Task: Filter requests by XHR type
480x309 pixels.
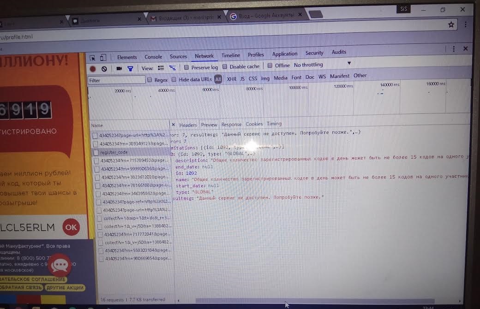Action: point(231,79)
